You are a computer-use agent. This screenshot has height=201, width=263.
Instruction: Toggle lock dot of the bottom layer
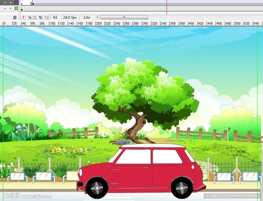(10, 8)
